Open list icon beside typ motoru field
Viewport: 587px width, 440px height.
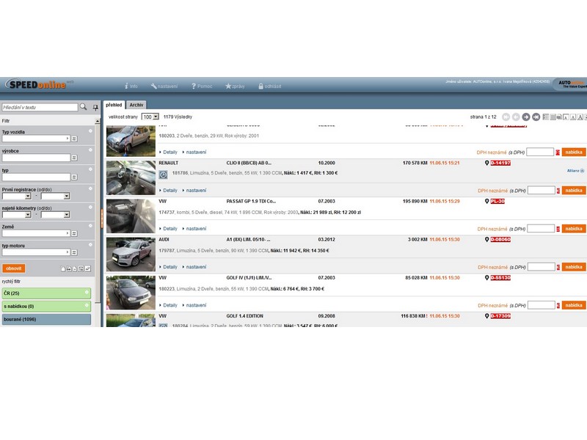pos(74,252)
